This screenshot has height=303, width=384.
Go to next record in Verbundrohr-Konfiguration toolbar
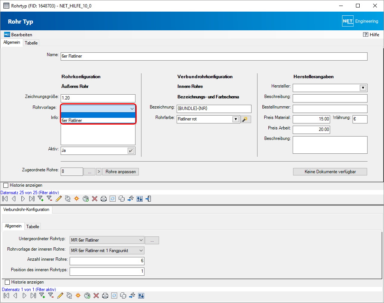click(x=24, y=296)
